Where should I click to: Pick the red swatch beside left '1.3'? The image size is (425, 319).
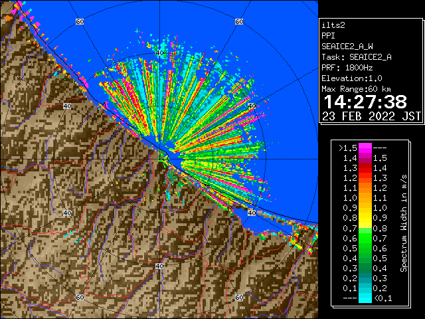365,168
